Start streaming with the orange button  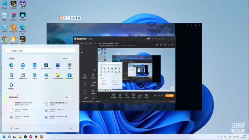[x=169, y=96]
